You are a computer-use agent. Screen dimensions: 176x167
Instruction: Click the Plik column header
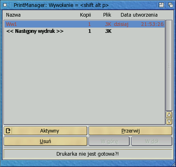point(107,15)
